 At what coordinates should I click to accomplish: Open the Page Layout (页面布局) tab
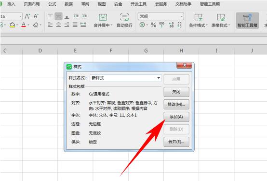(x=32, y=4)
